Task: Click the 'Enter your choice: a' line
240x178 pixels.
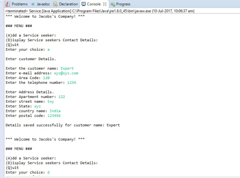Action: point(27,49)
